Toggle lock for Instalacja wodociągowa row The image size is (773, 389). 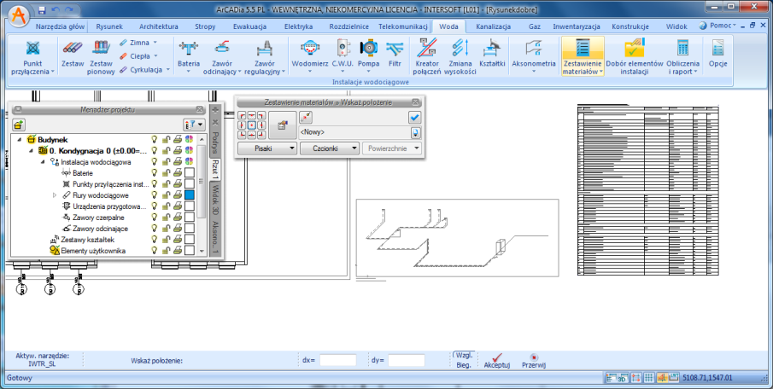167,161
